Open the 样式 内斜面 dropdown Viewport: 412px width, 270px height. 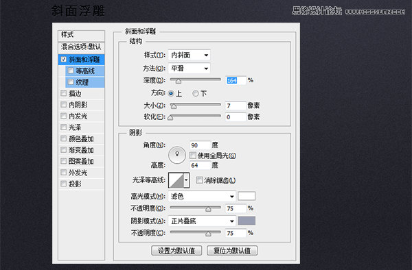[x=190, y=55]
